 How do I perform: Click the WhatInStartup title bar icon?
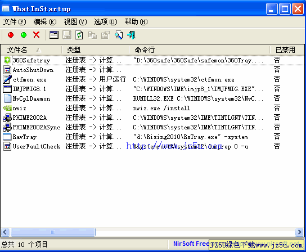tap(6, 8)
